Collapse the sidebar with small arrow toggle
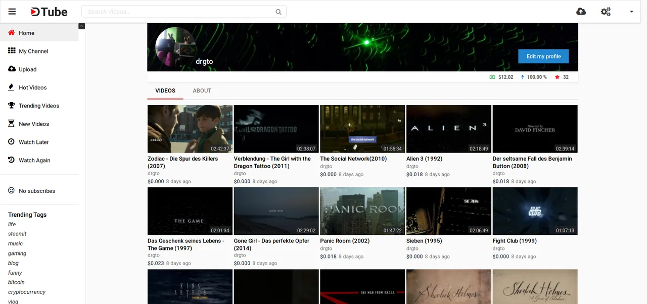This screenshot has height=304, width=647. click(82, 26)
